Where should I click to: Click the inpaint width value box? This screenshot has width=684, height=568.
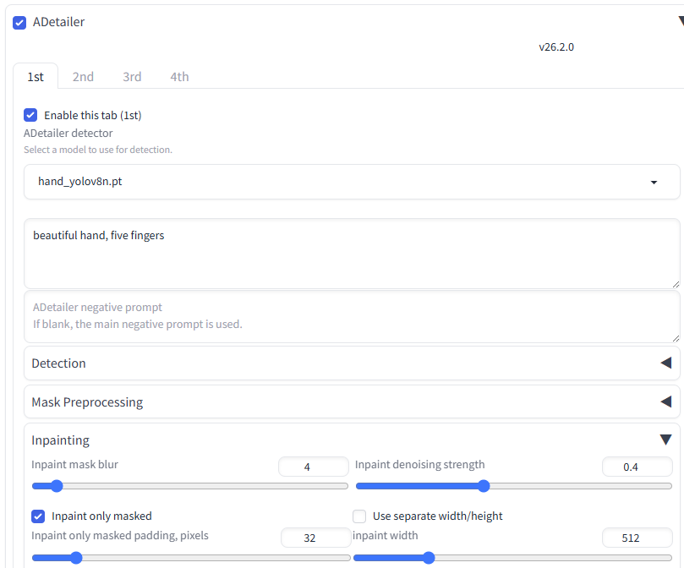tap(637, 538)
